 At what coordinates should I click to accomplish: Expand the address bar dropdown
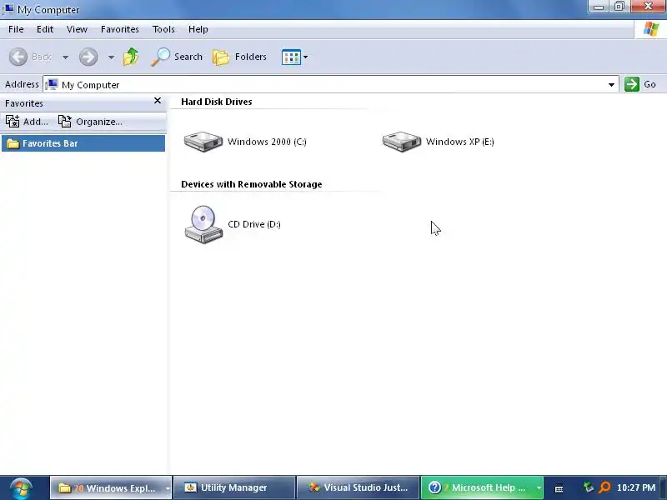[x=611, y=85]
